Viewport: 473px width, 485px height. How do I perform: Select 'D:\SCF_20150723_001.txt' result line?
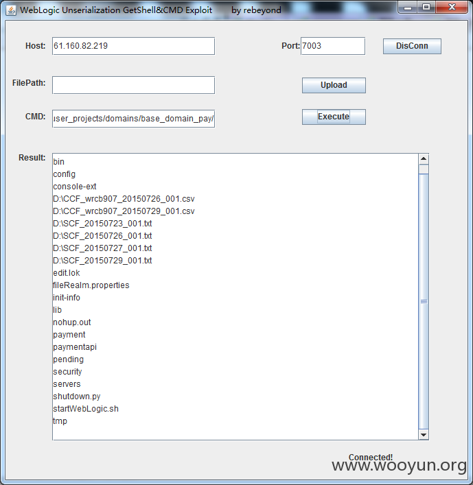point(102,224)
